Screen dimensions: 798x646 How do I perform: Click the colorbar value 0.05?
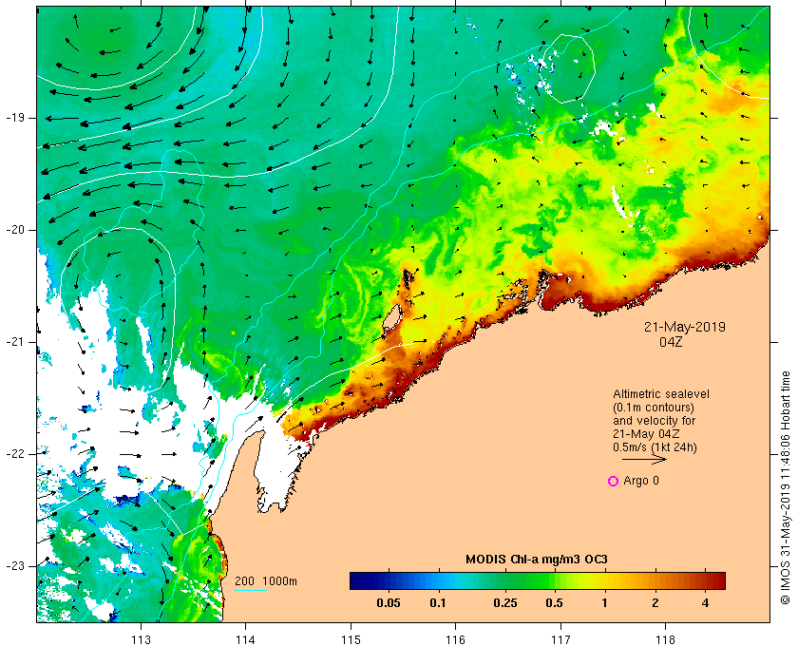(x=389, y=603)
